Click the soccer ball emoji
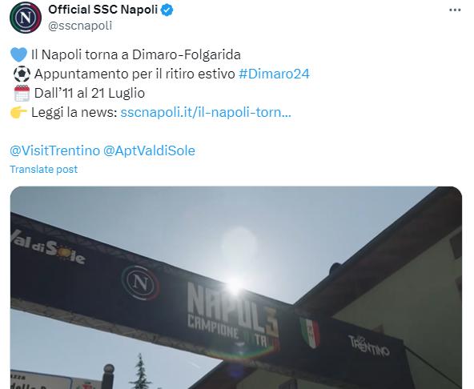This screenshot has height=389, width=474. tap(22, 74)
